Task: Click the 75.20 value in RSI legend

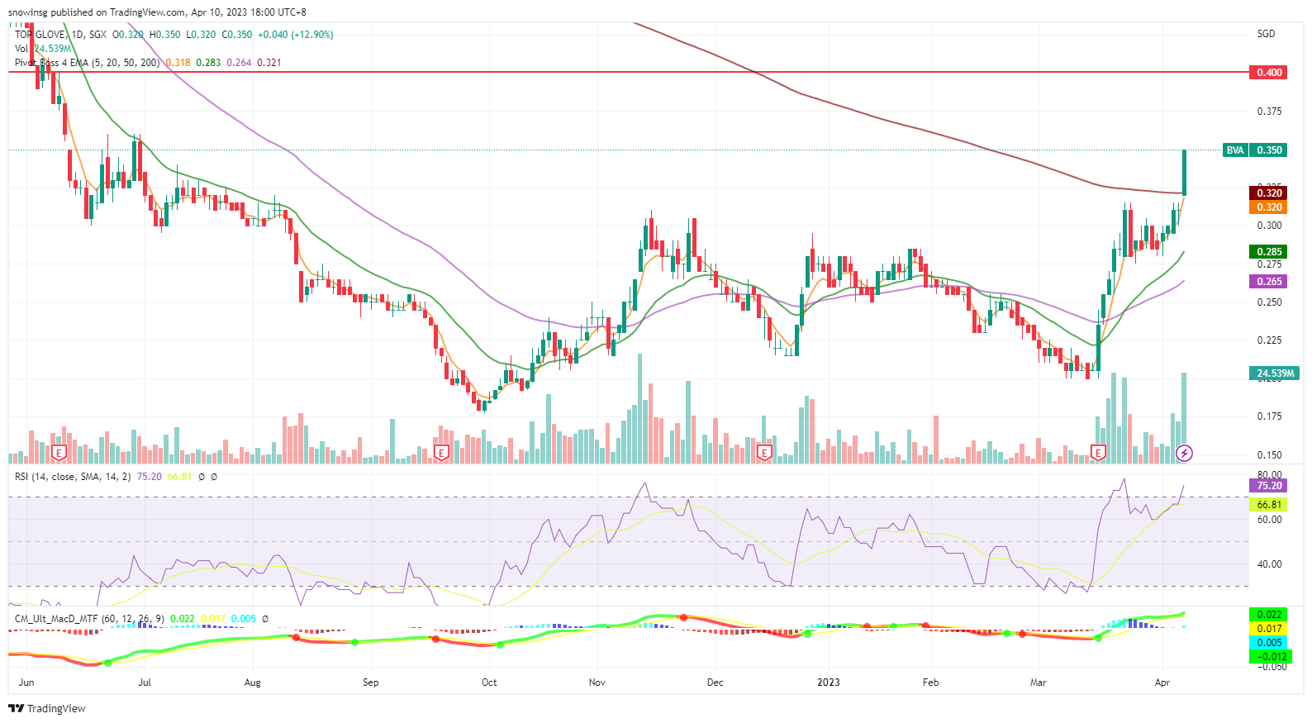Action: (149, 477)
